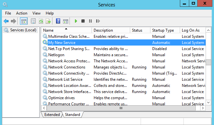
Task: Click the horizontal scrollbar right arrow
Action: 203,108
